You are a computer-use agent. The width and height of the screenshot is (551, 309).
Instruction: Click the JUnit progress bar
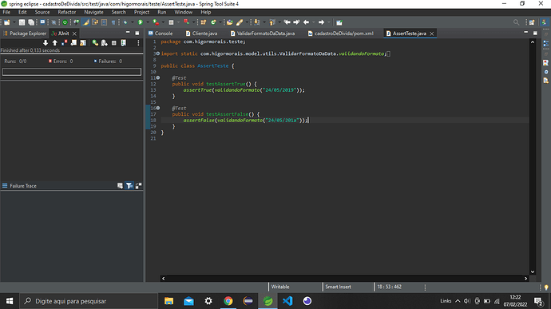72,72
